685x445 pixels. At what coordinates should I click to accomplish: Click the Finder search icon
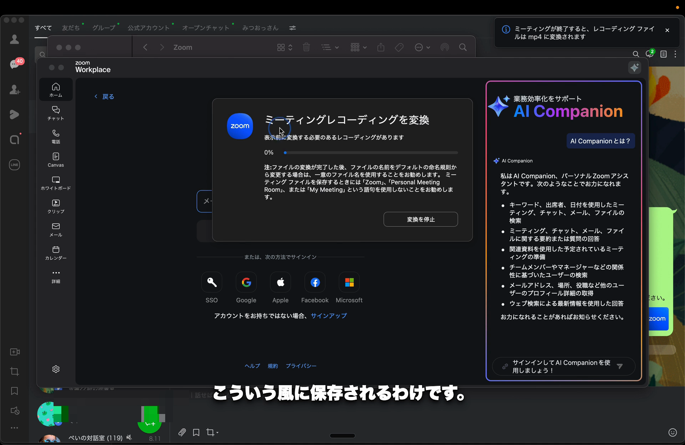pyautogui.click(x=463, y=47)
